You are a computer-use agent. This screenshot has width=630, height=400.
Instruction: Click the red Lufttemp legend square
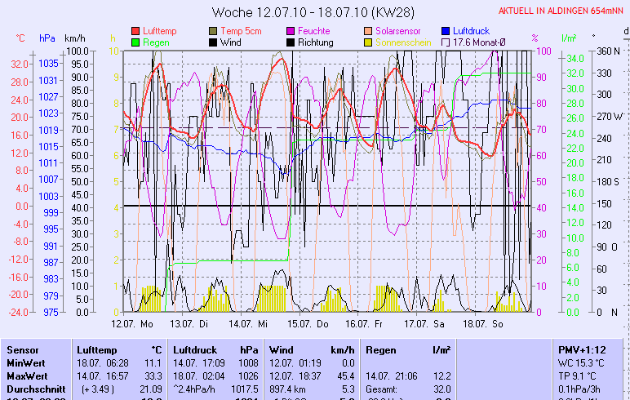point(135,31)
